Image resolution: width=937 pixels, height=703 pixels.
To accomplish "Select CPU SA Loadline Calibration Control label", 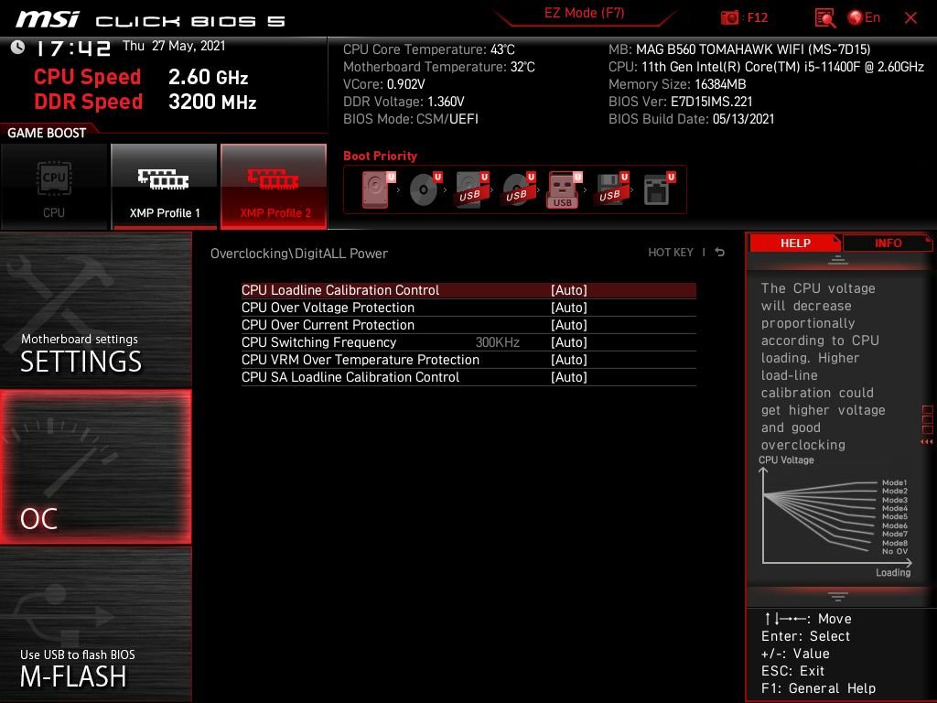I will [x=350, y=376].
